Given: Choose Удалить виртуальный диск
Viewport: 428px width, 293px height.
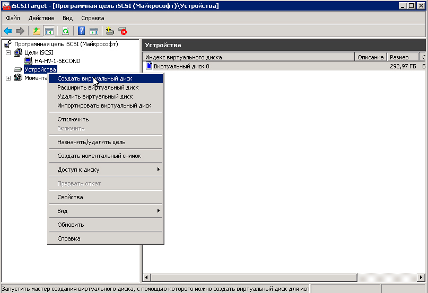Looking at the screenshot, I should [x=106, y=96].
